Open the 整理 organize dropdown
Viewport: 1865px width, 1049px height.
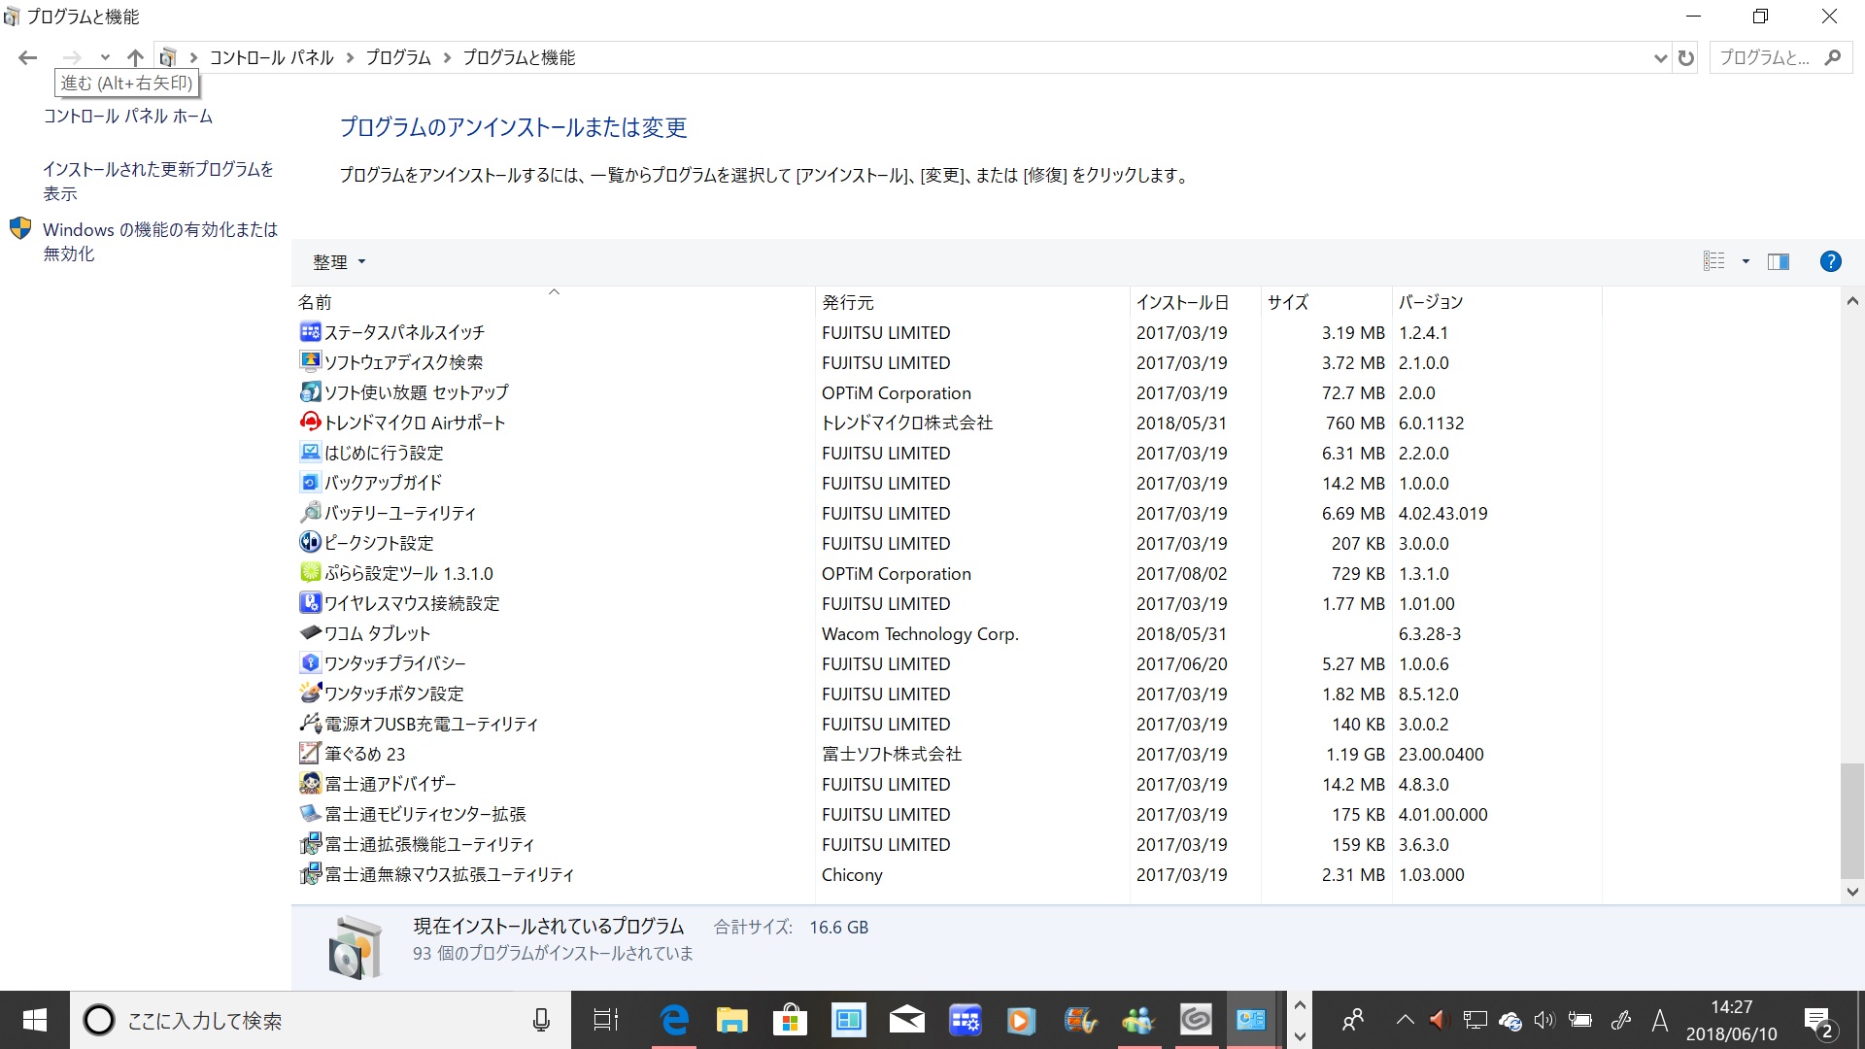[339, 262]
